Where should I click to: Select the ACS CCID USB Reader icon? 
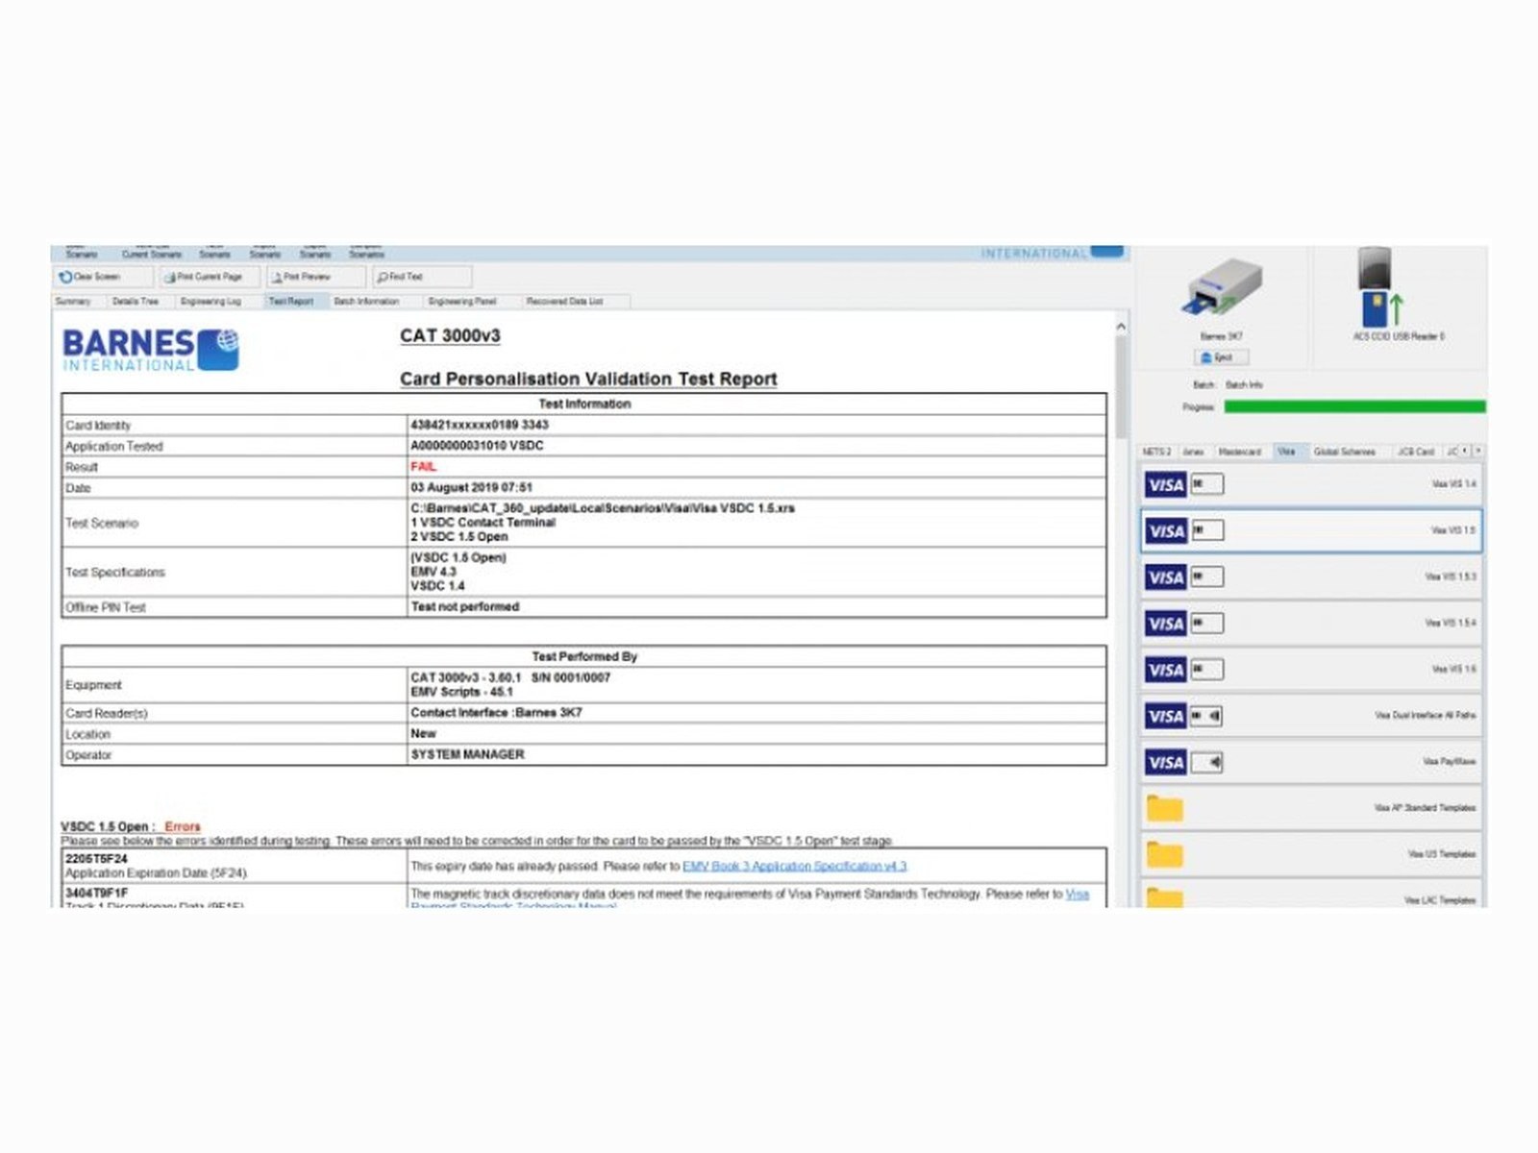pos(1379,287)
